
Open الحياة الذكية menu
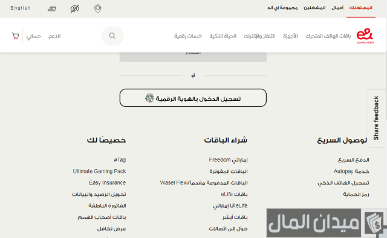pyautogui.click(x=223, y=36)
